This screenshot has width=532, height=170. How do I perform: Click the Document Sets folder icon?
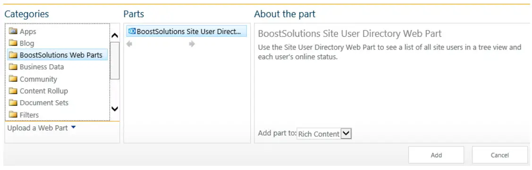click(x=13, y=102)
